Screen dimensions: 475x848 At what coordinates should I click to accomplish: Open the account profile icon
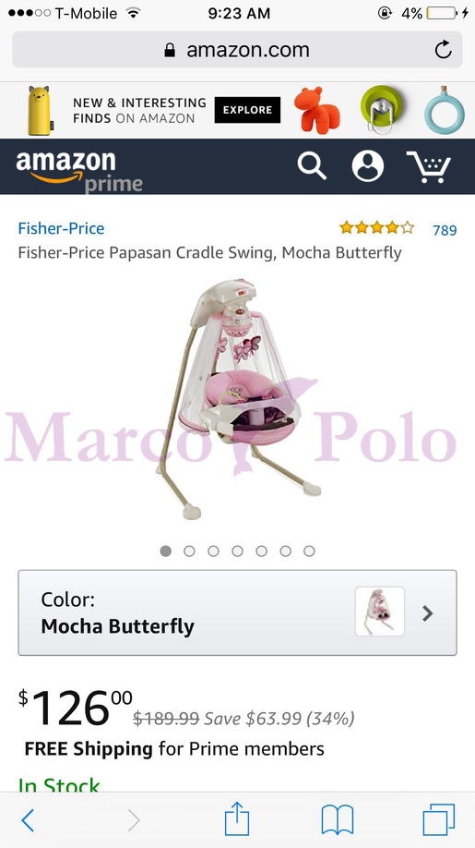tap(368, 165)
